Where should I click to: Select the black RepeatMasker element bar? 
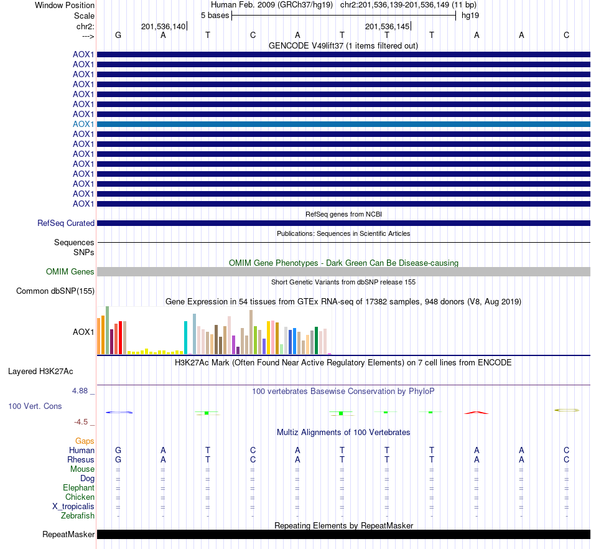(344, 534)
